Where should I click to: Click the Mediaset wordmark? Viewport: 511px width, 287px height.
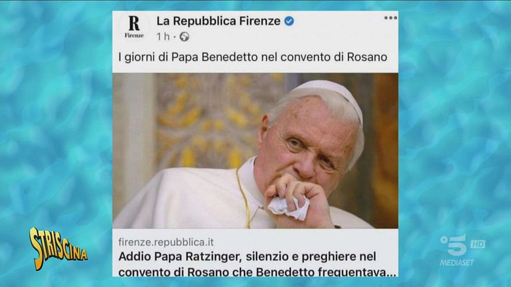tap(457, 262)
